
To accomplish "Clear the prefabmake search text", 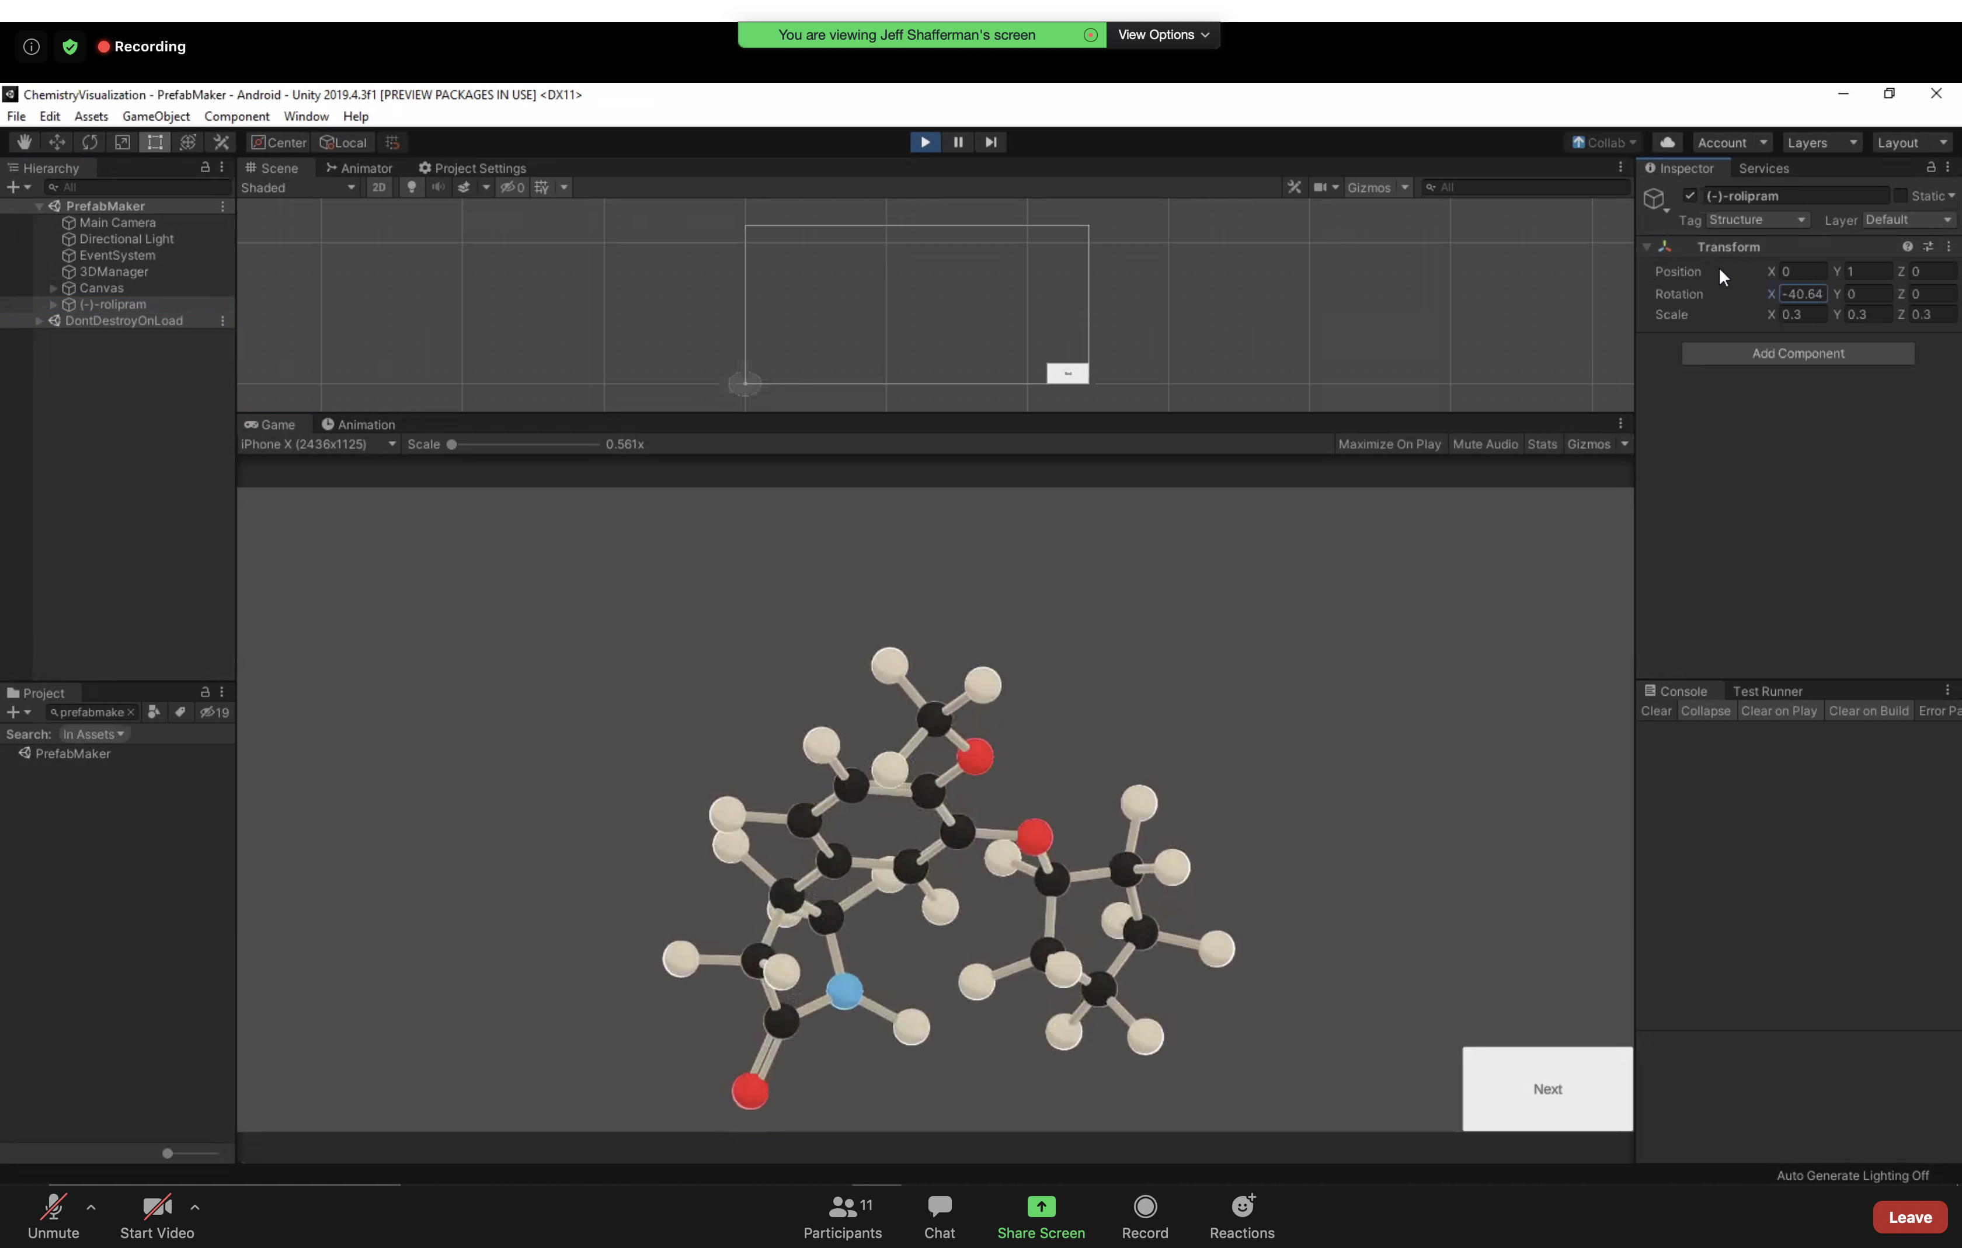I will (130, 712).
